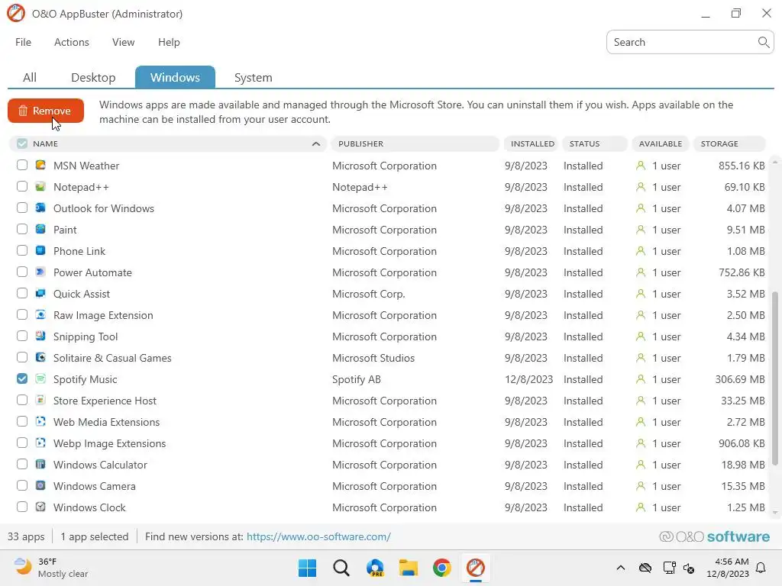Viewport: 782px width, 586px height.
Task: Check the Notepad++ checkbox
Action: click(22, 186)
